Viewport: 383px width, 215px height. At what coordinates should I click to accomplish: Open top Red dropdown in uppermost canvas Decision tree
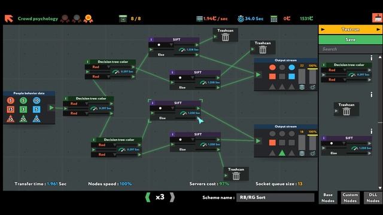click(98, 67)
